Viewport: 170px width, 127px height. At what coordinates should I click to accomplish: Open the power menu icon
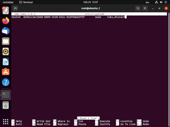[166, 2]
